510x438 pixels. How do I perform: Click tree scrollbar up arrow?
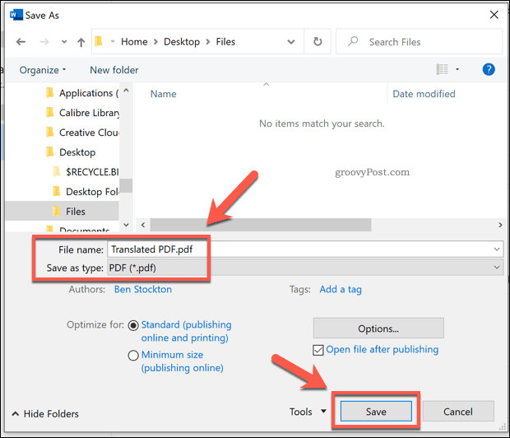126,91
